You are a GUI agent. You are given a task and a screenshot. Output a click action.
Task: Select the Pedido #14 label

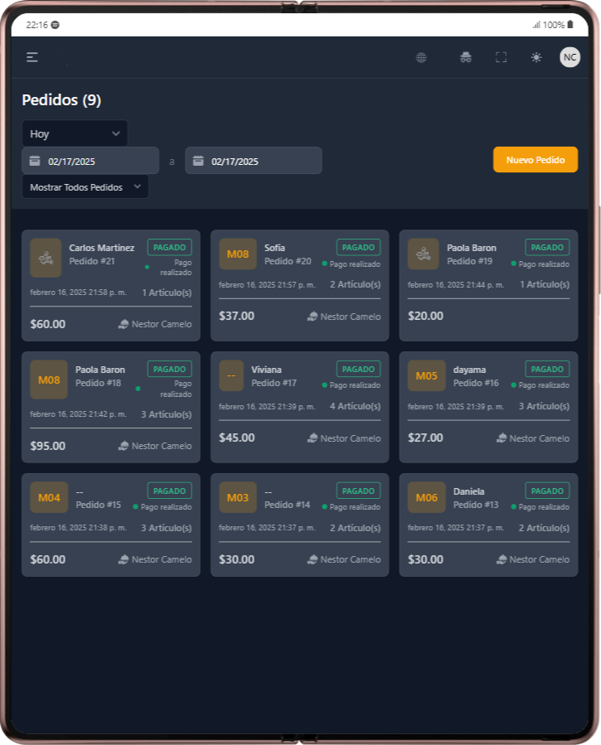pos(287,504)
